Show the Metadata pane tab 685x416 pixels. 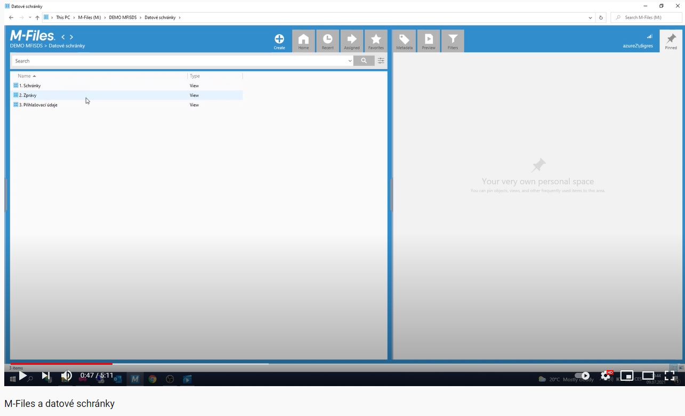(x=404, y=41)
